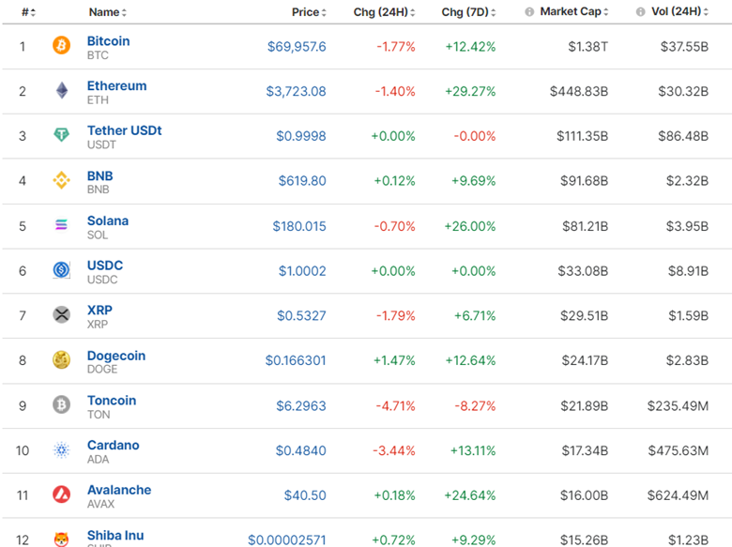Click Toncoin volume $235.49M
This screenshot has width=732, height=547.
tap(678, 406)
